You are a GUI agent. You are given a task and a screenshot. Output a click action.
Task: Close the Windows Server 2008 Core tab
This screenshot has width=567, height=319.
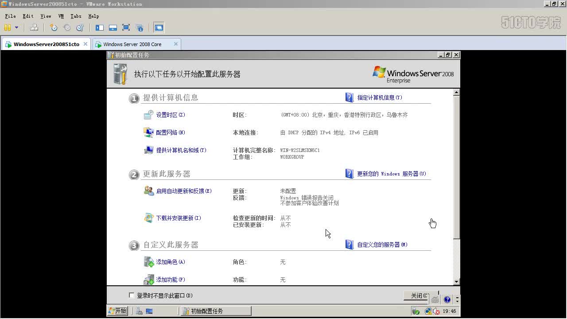(x=176, y=44)
